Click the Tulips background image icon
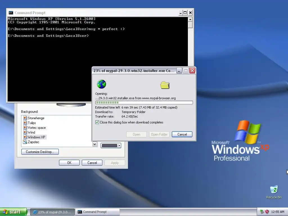Viewport: 288px width, 216px height. pyautogui.click(x=25, y=123)
